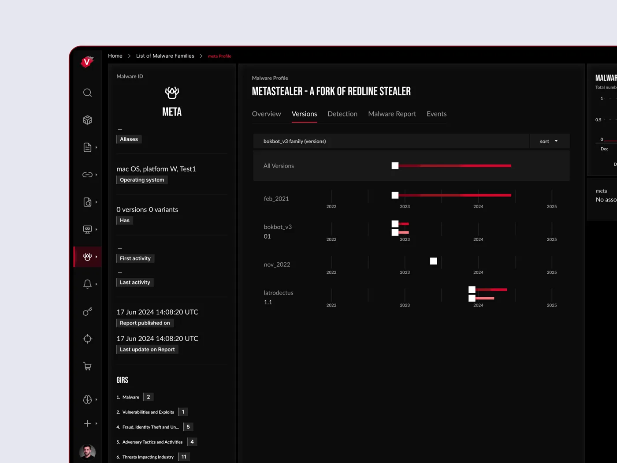Click the red V logo in the sidebar
Image resolution: width=617 pixels, height=463 pixels.
pyautogui.click(x=87, y=62)
